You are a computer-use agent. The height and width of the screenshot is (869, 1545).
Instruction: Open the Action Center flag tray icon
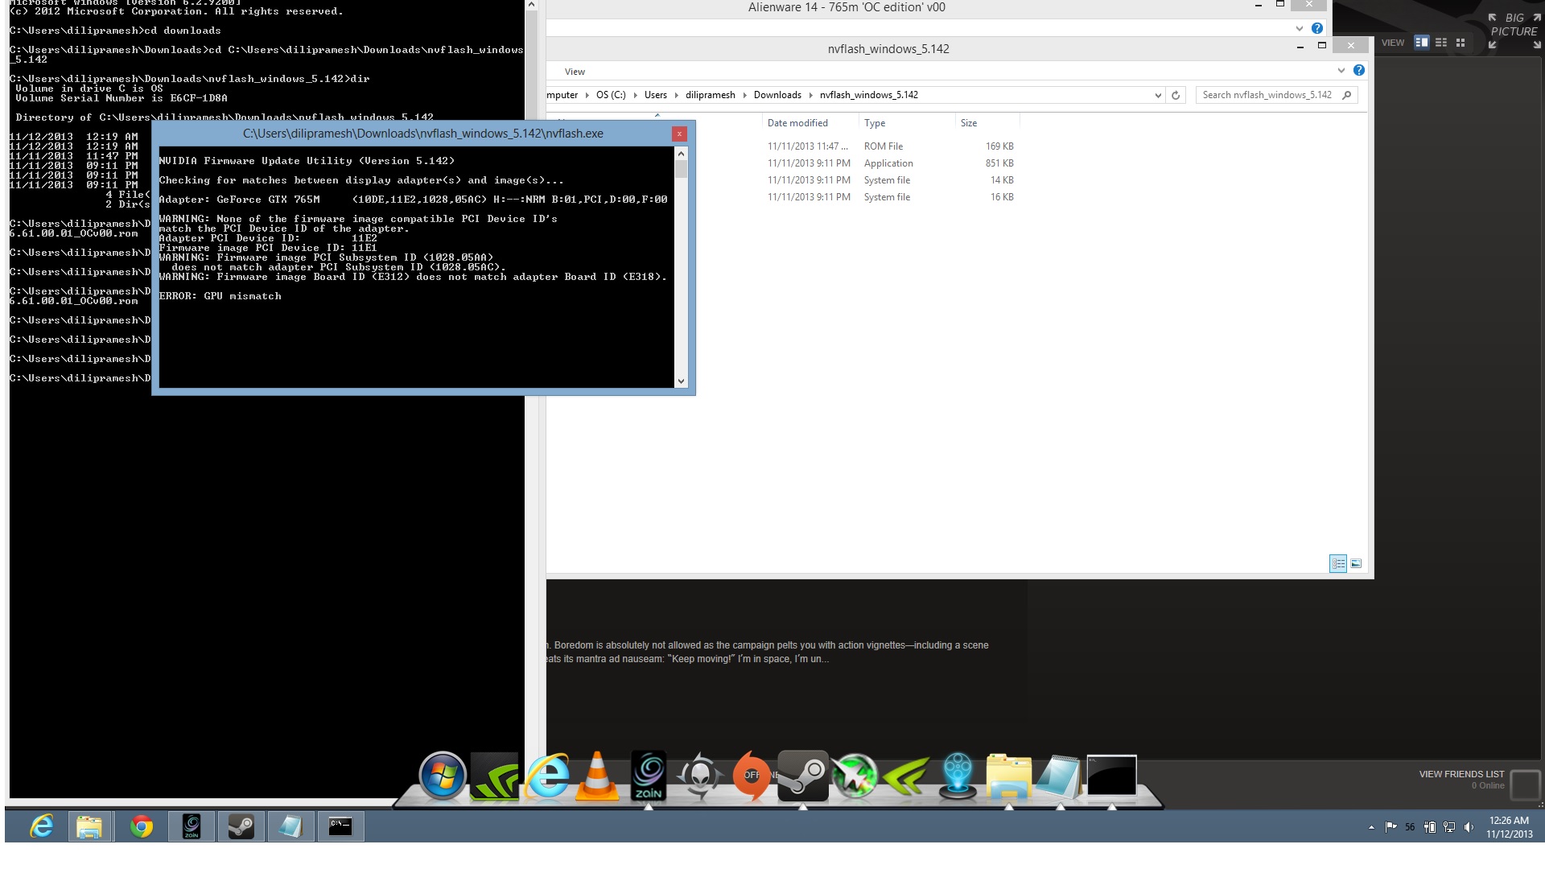click(1390, 827)
